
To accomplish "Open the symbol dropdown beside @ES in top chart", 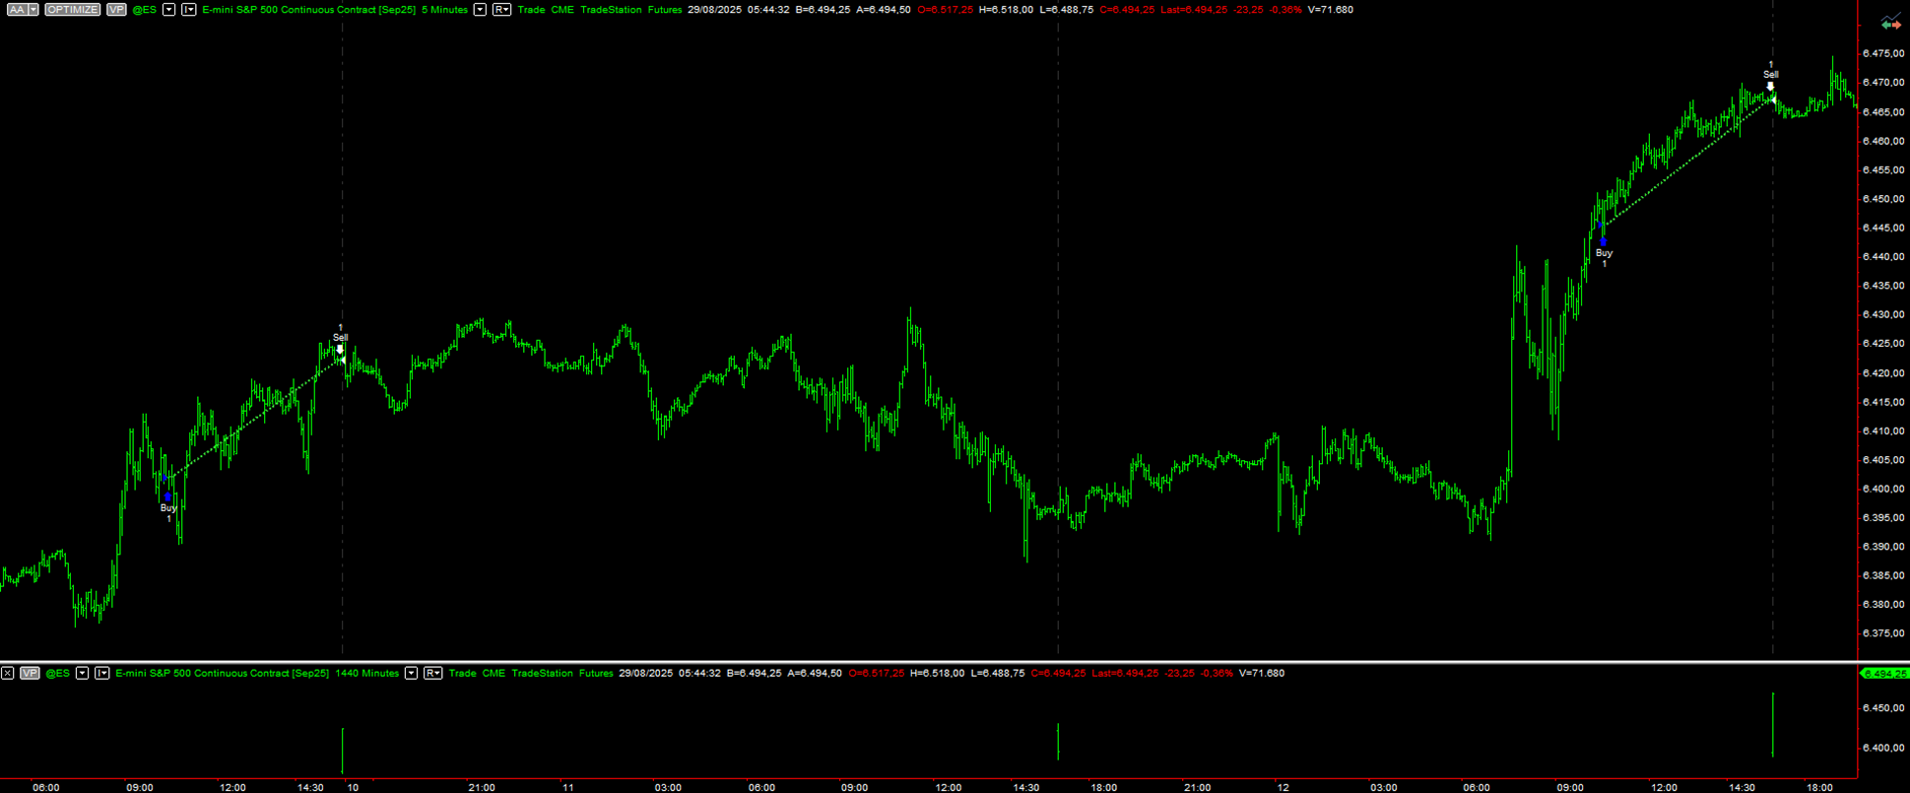I will (x=168, y=10).
